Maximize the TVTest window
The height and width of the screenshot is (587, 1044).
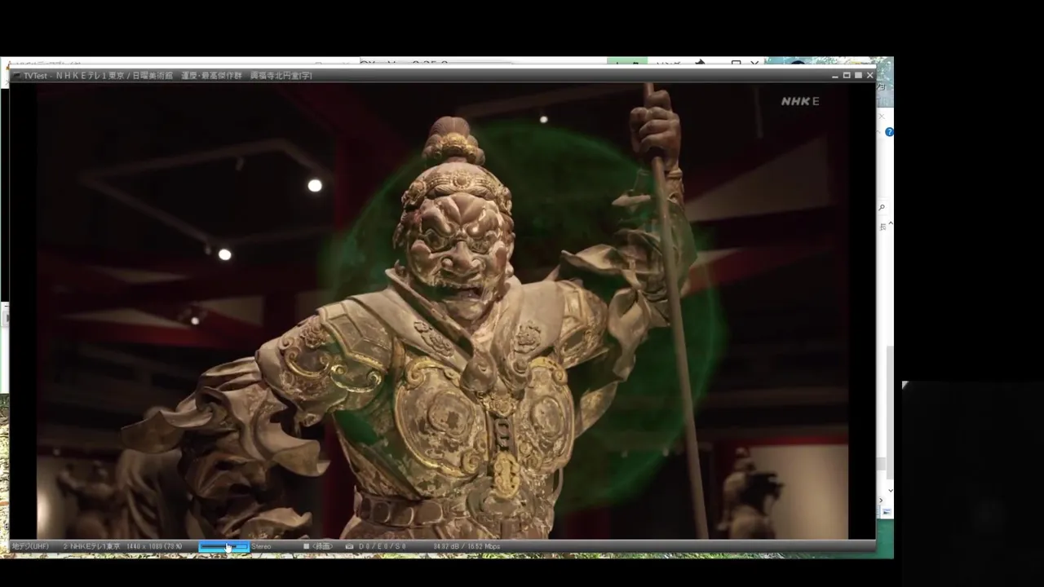(x=858, y=75)
